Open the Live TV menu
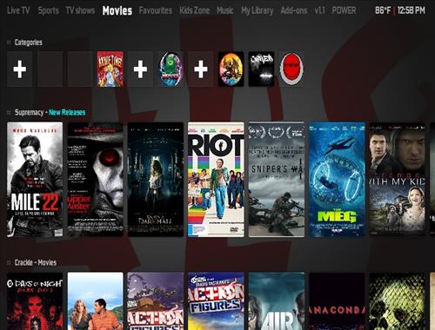The image size is (435, 330). [18, 10]
